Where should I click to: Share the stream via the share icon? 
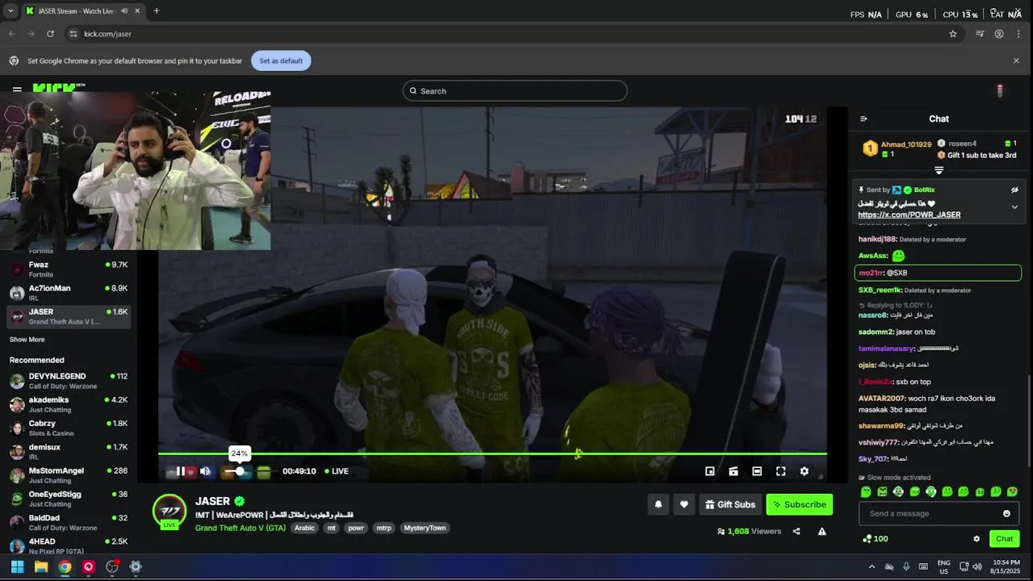pyautogui.click(x=797, y=532)
